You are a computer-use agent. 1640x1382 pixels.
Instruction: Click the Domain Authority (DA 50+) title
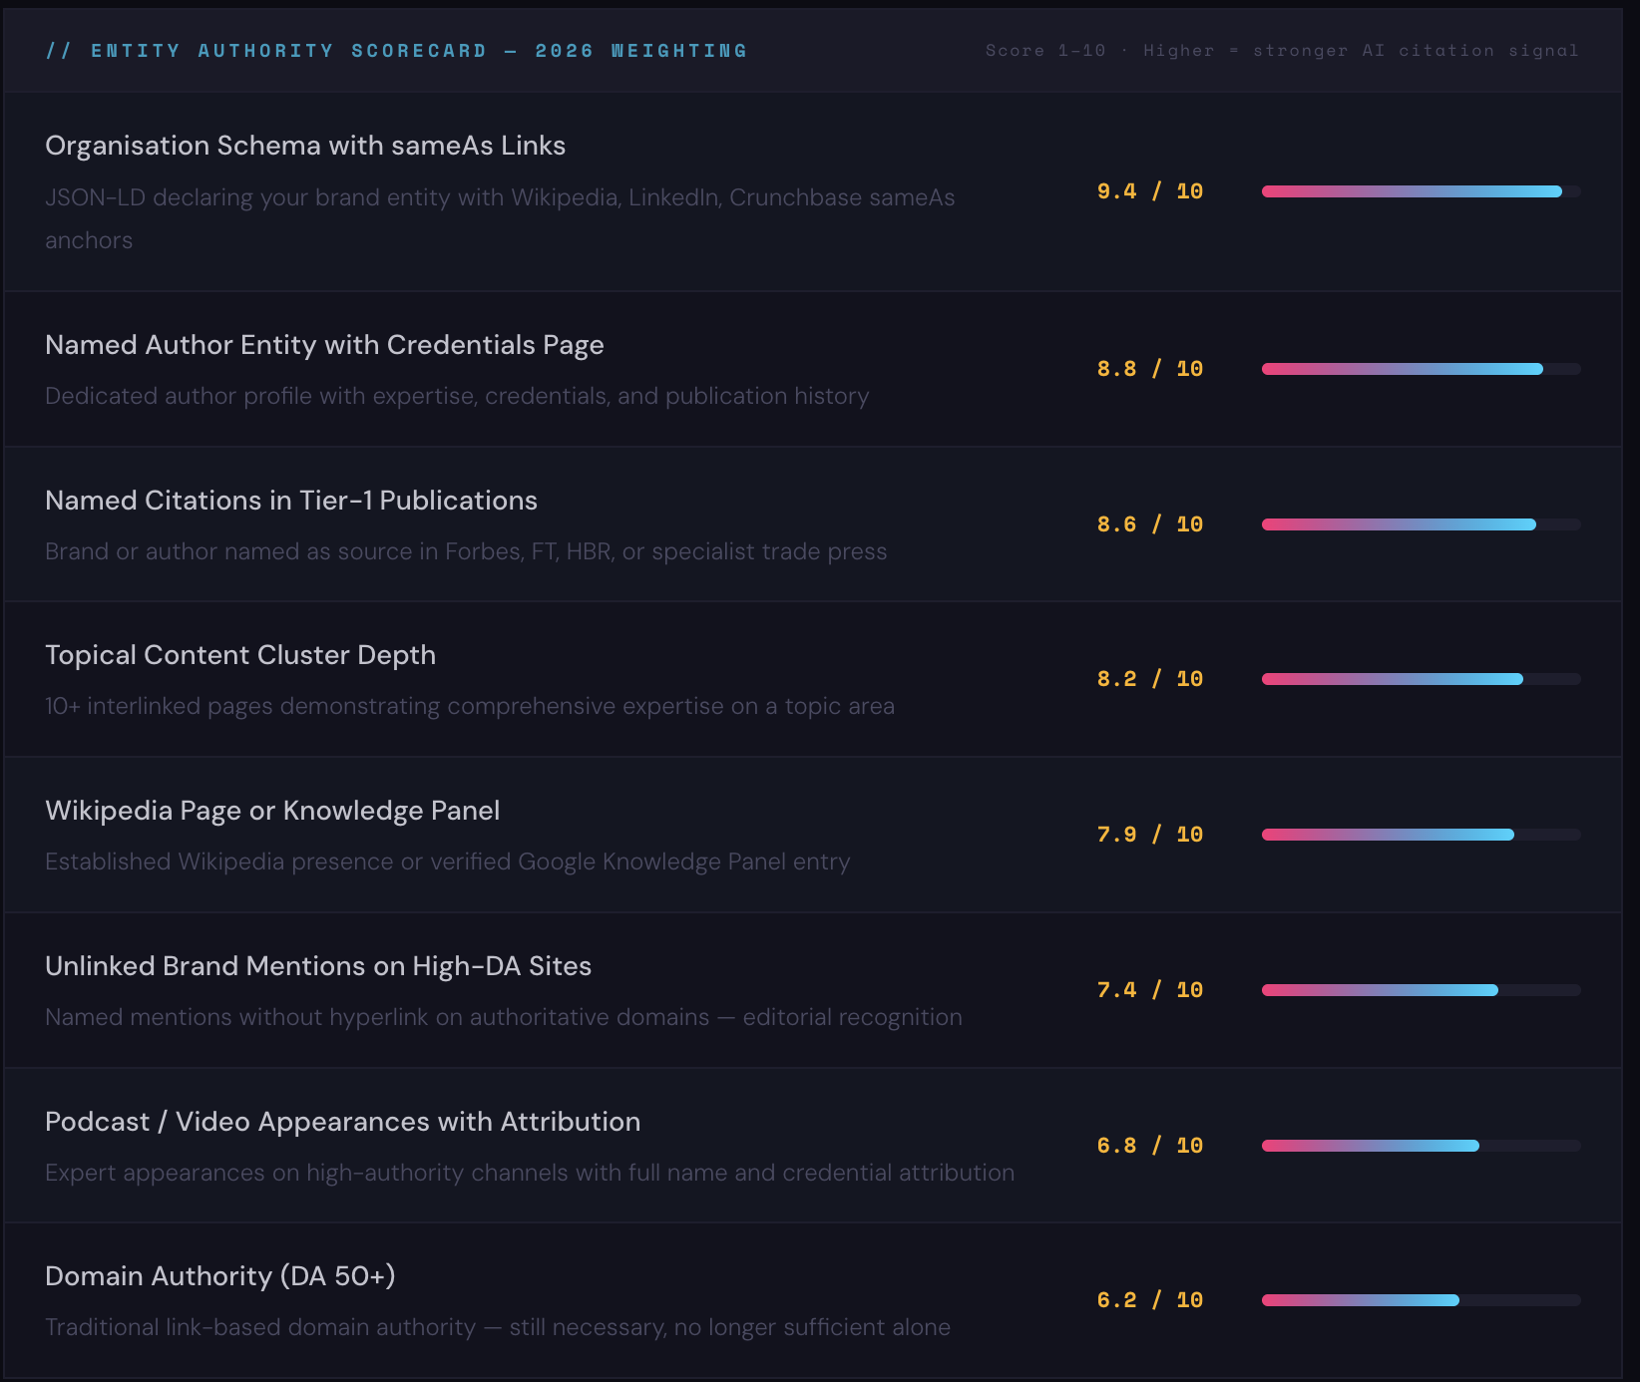pyautogui.click(x=219, y=1277)
